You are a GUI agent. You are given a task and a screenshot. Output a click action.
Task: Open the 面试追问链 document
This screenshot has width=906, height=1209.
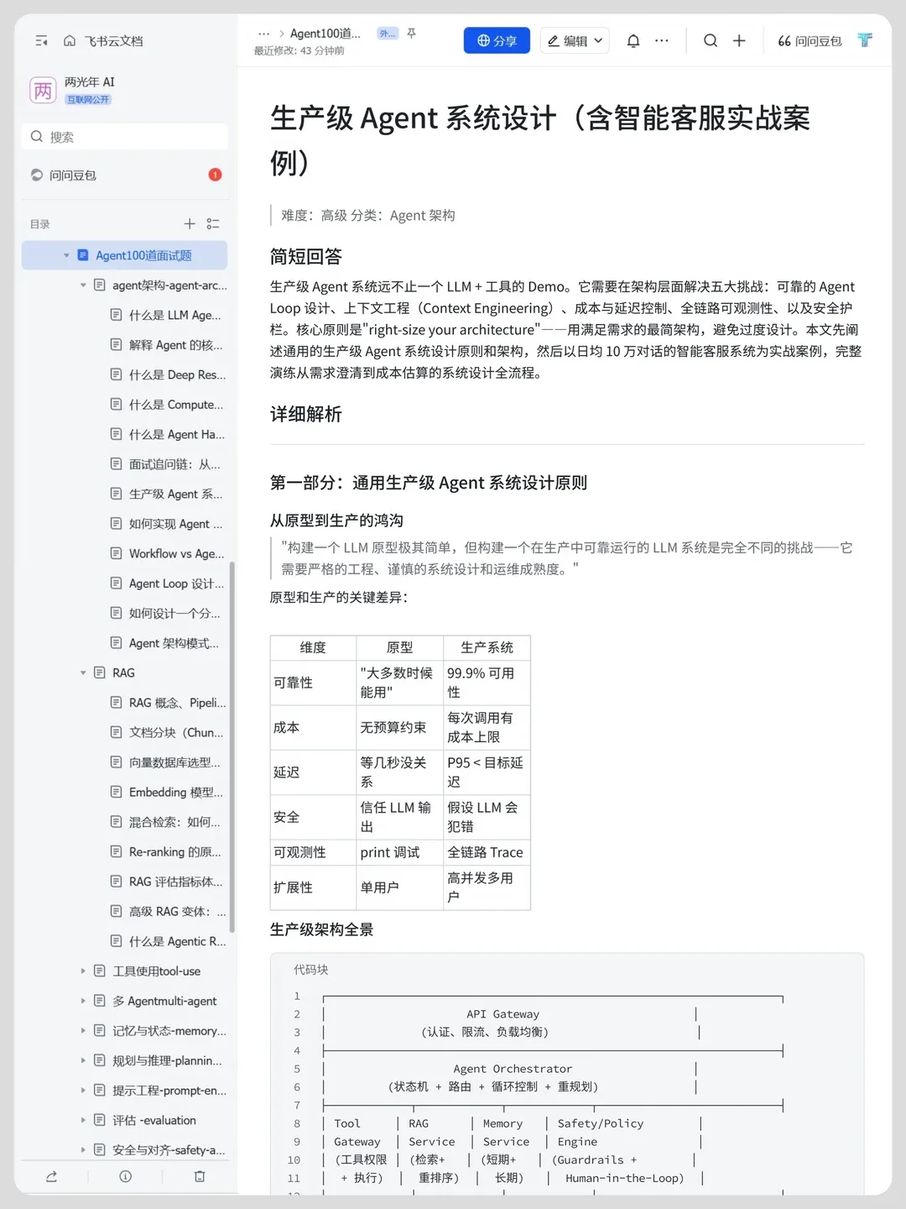(174, 464)
